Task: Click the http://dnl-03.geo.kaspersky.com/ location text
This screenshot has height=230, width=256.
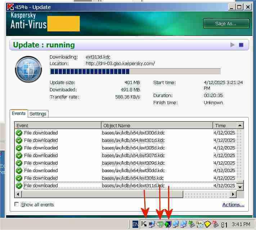Action: point(120,63)
